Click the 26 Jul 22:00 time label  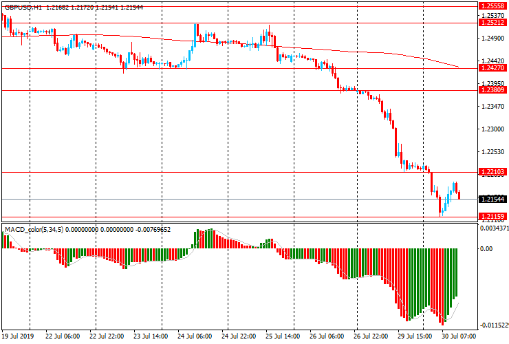[371, 336]
